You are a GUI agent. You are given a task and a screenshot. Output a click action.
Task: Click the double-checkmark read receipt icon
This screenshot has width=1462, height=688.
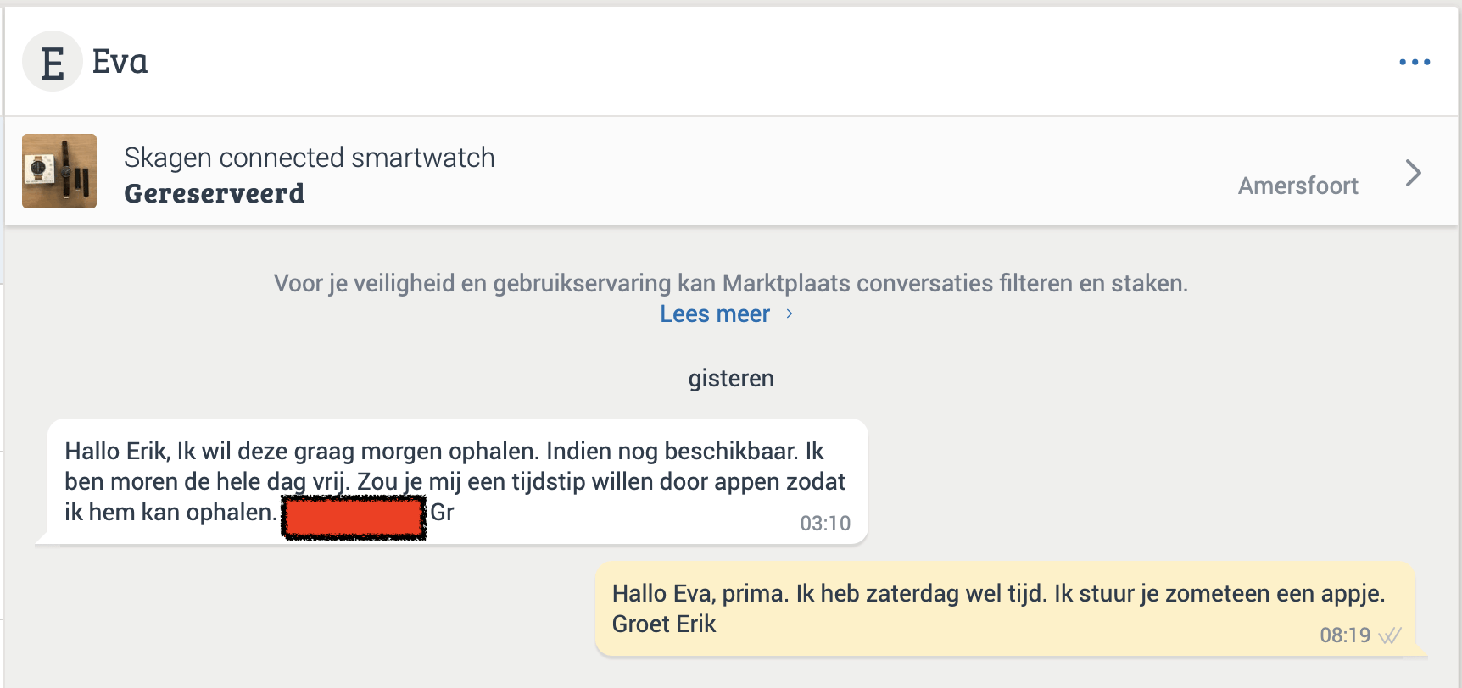click(1390, 635)
